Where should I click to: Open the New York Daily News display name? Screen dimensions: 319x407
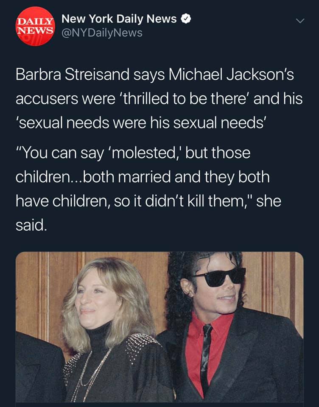pos(119,19)
